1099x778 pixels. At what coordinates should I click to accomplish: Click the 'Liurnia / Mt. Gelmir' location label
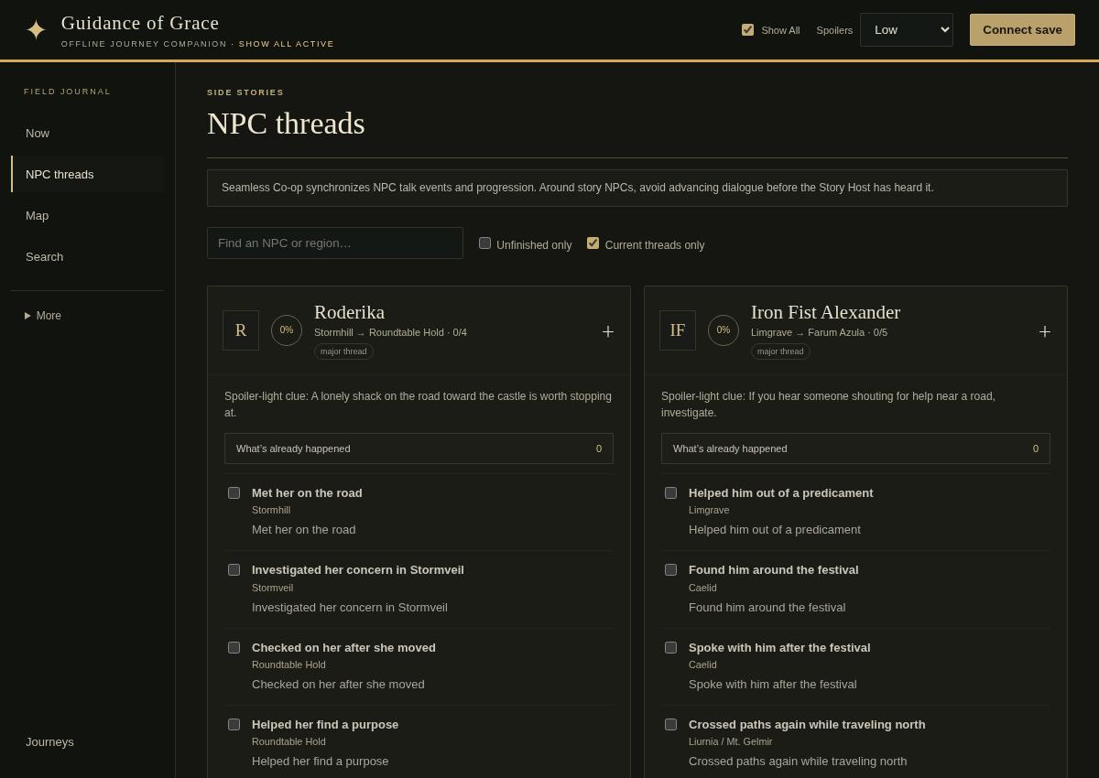point(730,741)
